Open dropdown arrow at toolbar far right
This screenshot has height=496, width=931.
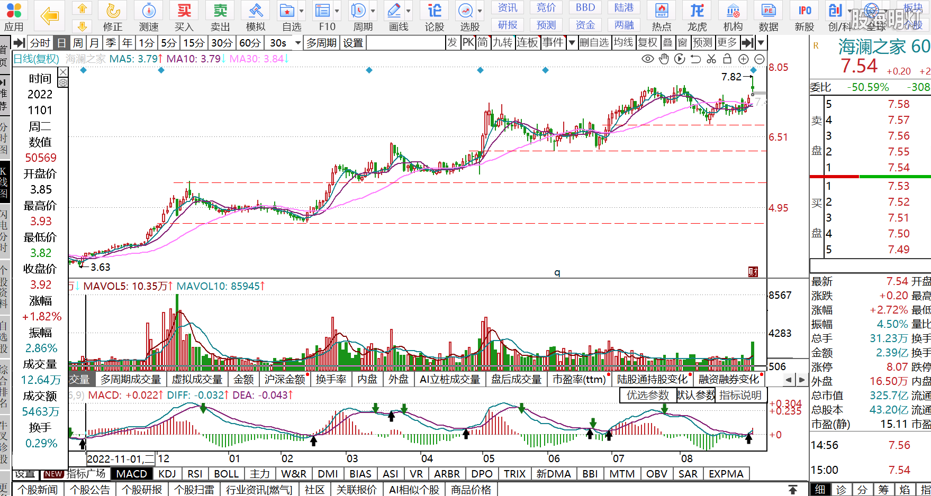761,43
